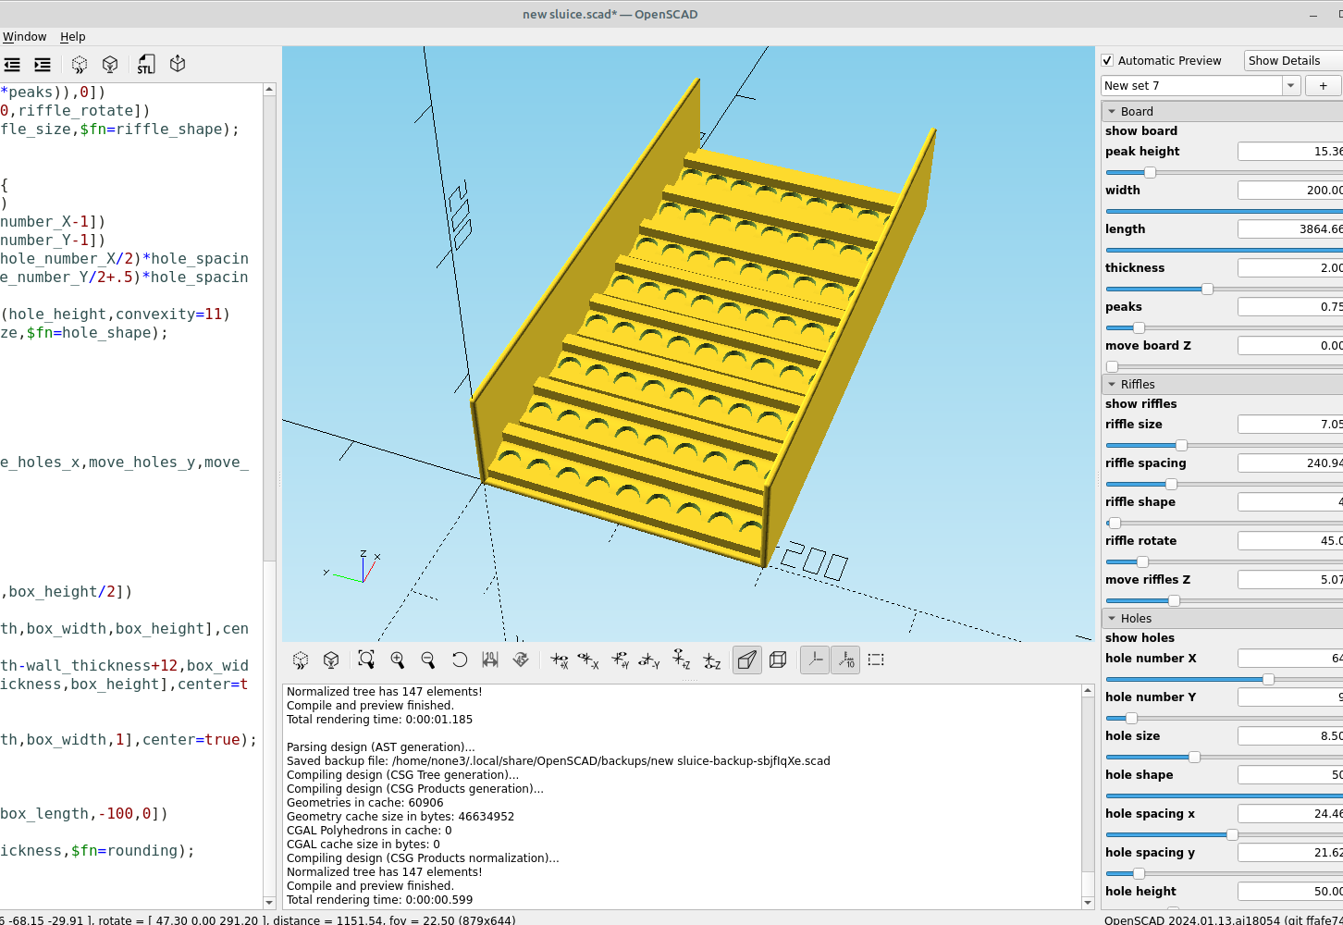Open the Window menu
Viewport: 1343px width, 925px height.
pyautogui.click(x=24, y=37)
